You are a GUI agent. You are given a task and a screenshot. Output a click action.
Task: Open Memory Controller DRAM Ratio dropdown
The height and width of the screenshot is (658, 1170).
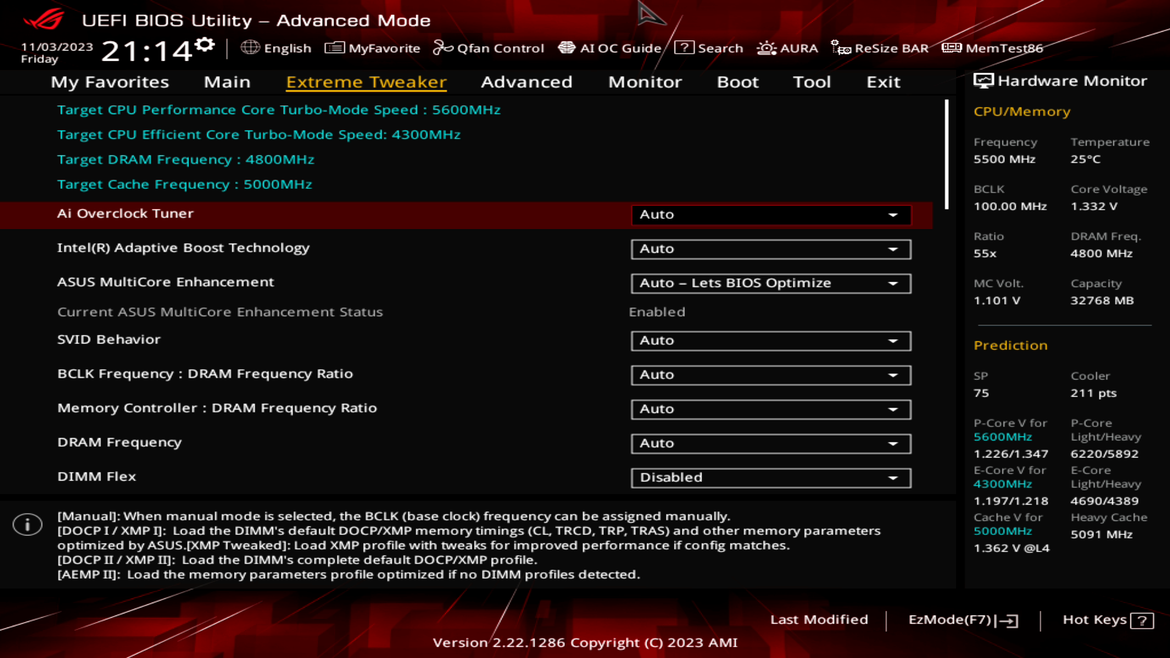click(771, 409)
